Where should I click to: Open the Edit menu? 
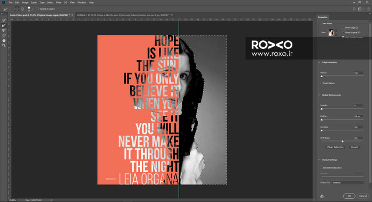18,3
